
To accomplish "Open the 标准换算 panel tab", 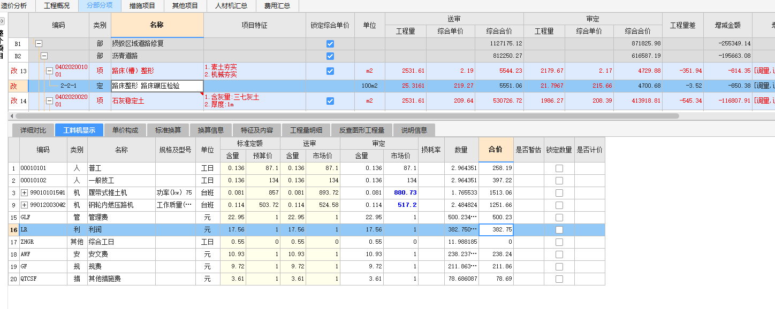I will pos(168,130).
